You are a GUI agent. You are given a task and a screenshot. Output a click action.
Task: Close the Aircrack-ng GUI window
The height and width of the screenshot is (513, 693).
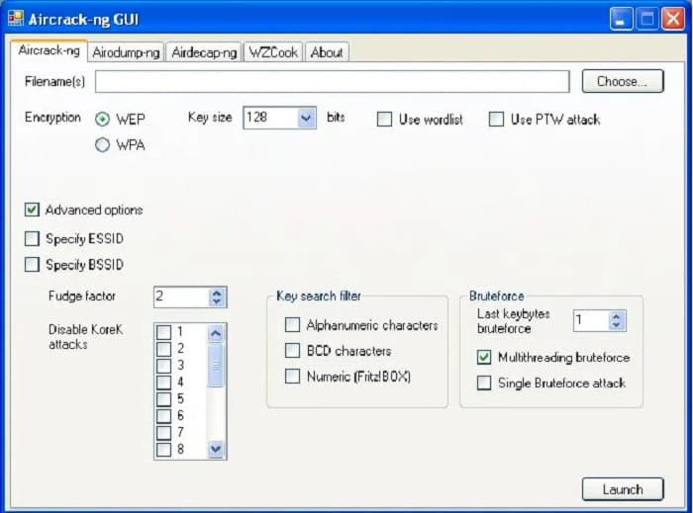coord(673,19)
